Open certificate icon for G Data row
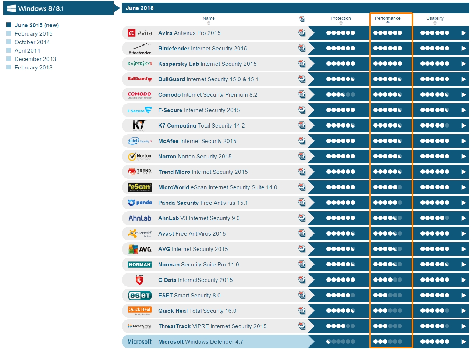Image resolution: width=472 pixels, height=351 pixels. tap(302, 280)
